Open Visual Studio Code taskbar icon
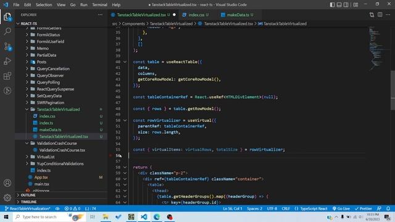This screenshot has height=222, width=395. pos(144,217)
